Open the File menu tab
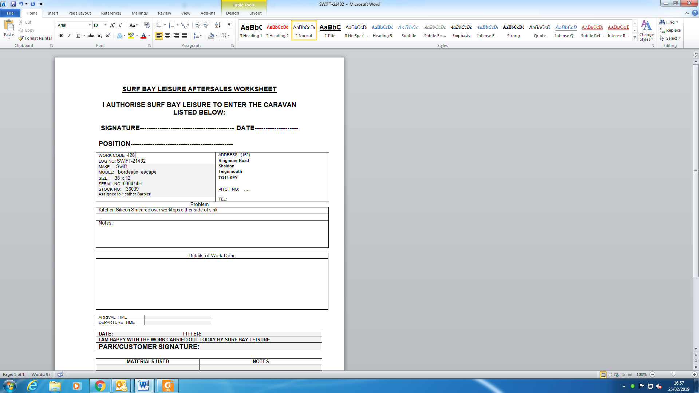This screenshot has width=699, height=393. point(10,13)
